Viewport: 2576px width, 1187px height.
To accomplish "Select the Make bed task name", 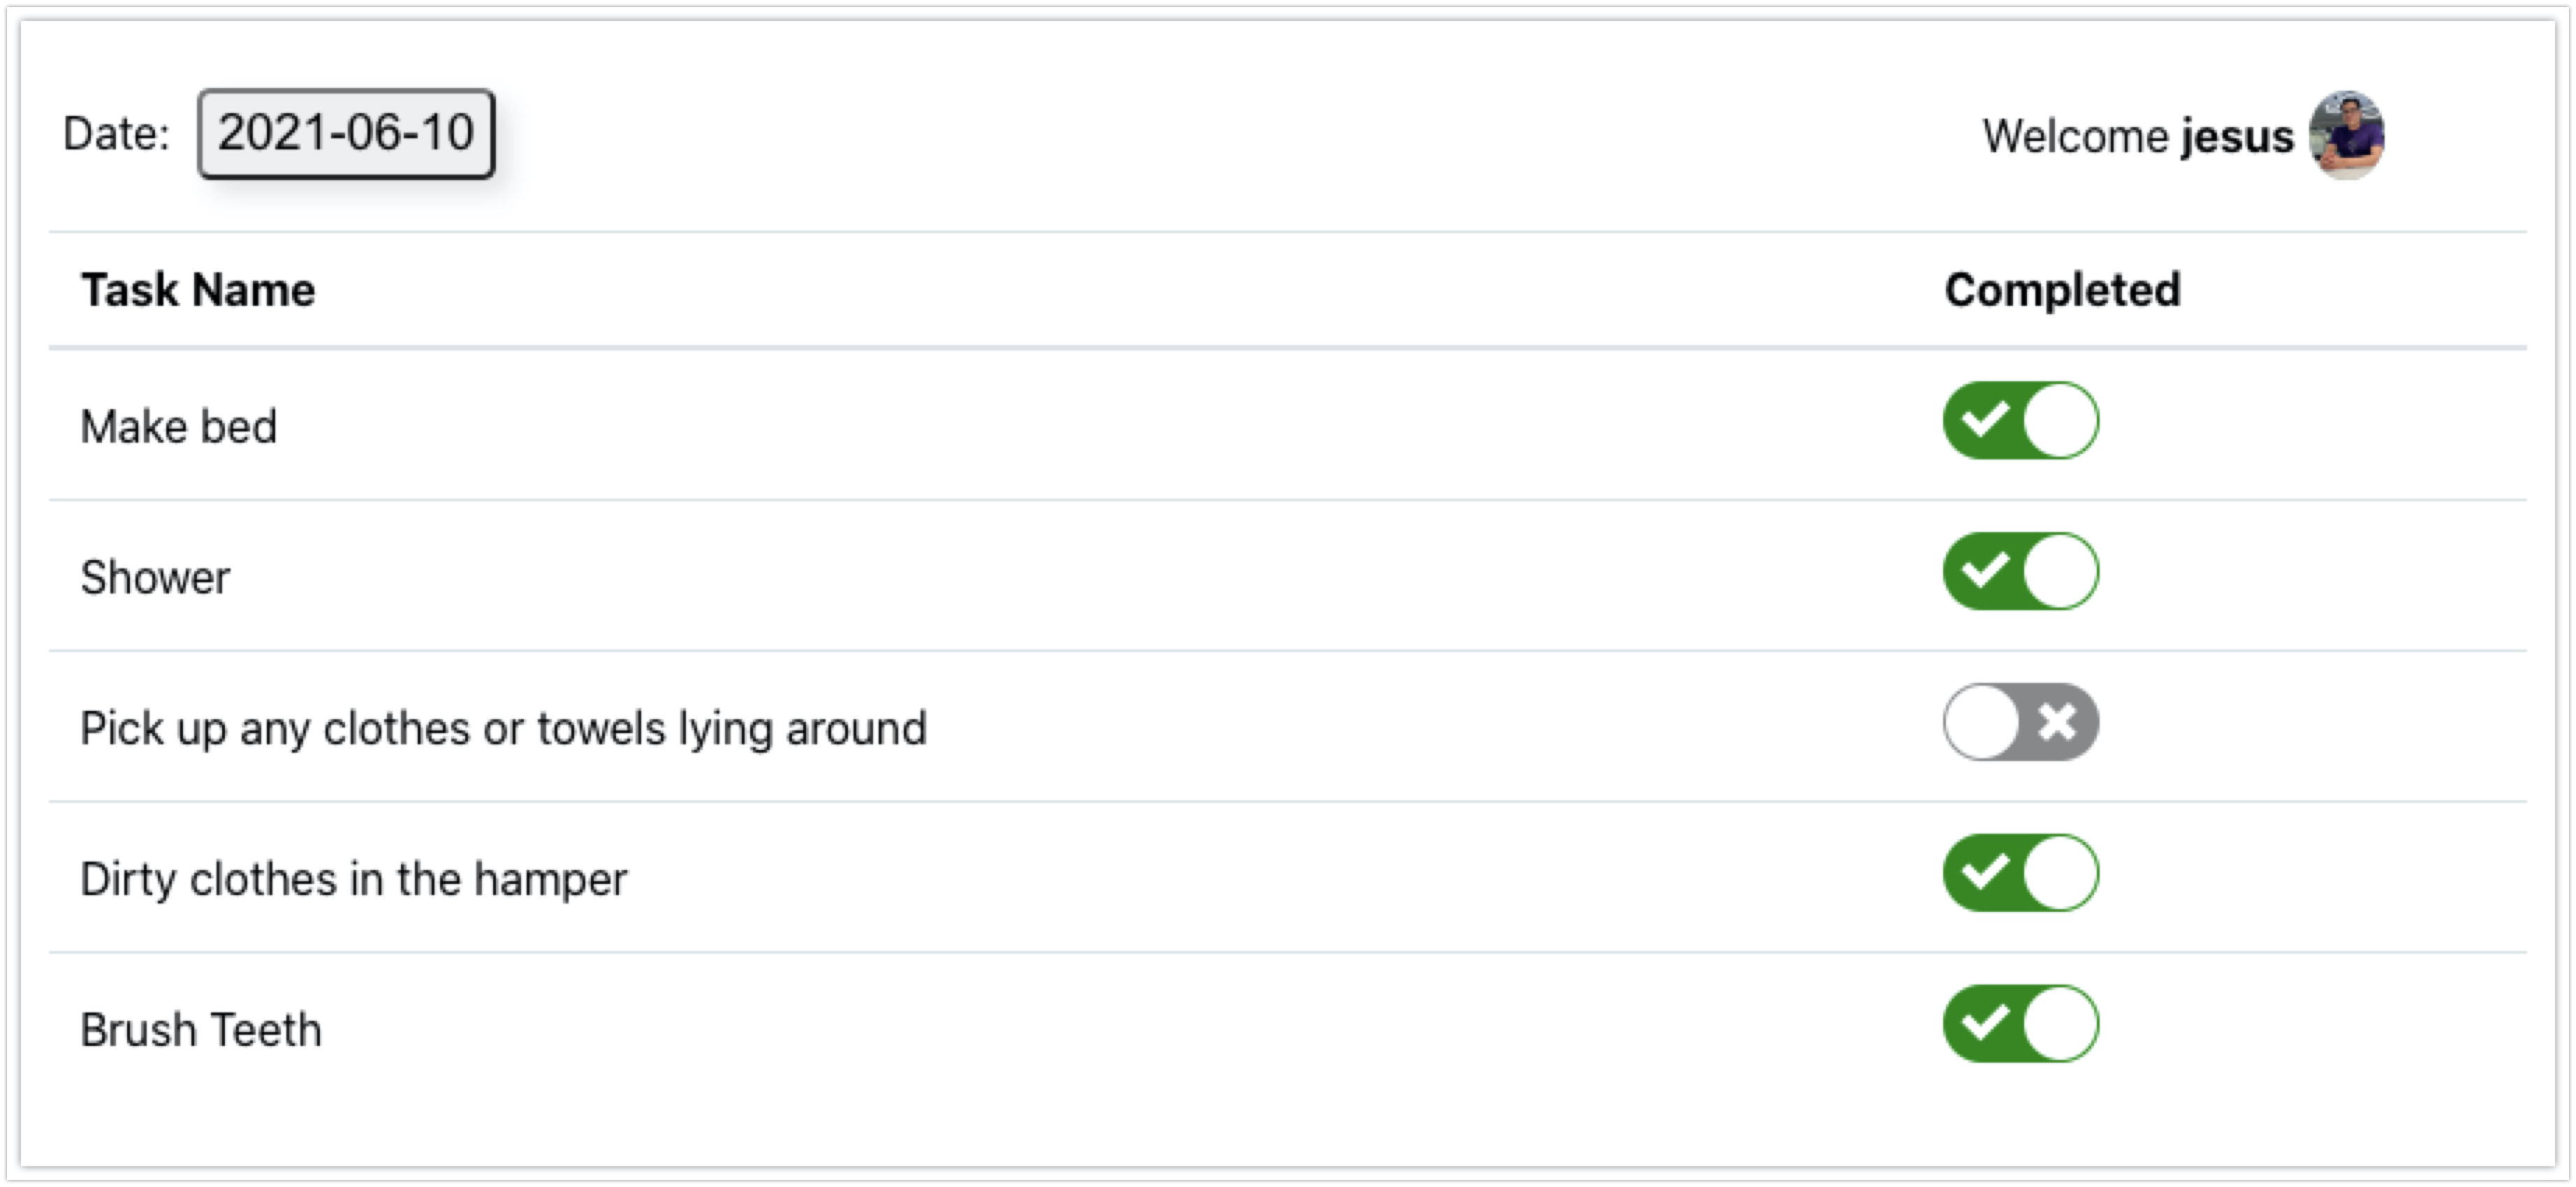I will [178, 427].
